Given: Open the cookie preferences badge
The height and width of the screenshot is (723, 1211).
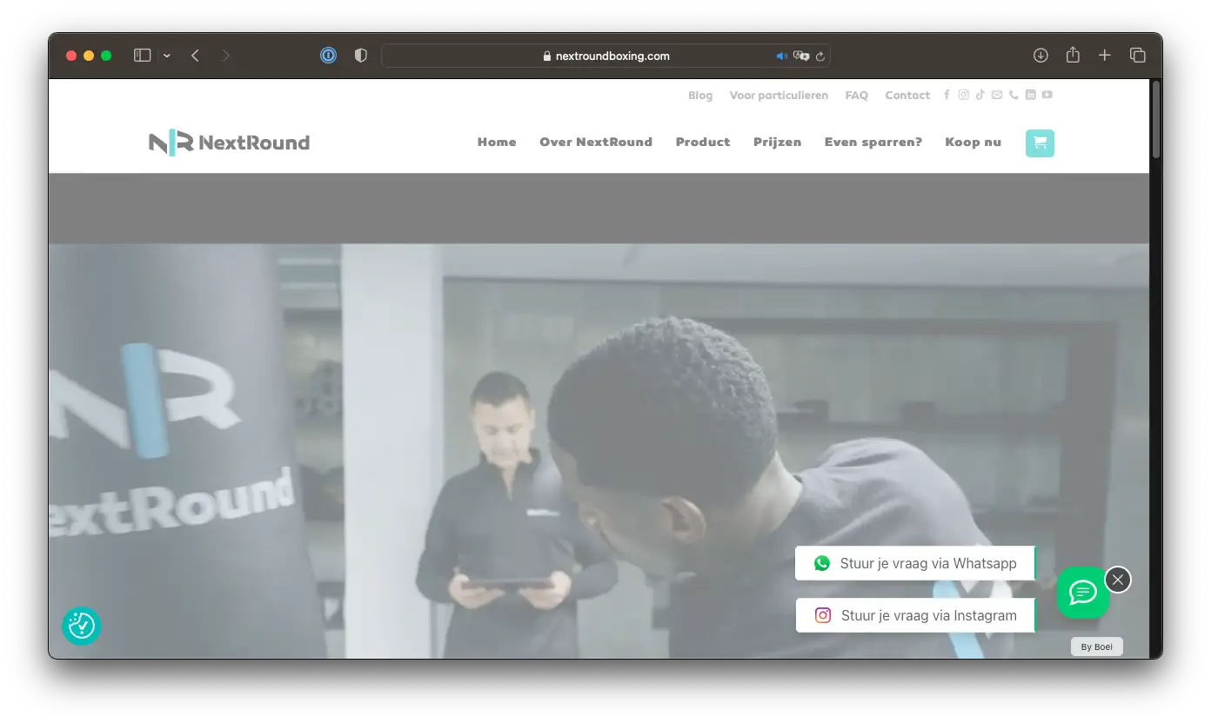Looking at the screenshot, I should click(82, 626).
